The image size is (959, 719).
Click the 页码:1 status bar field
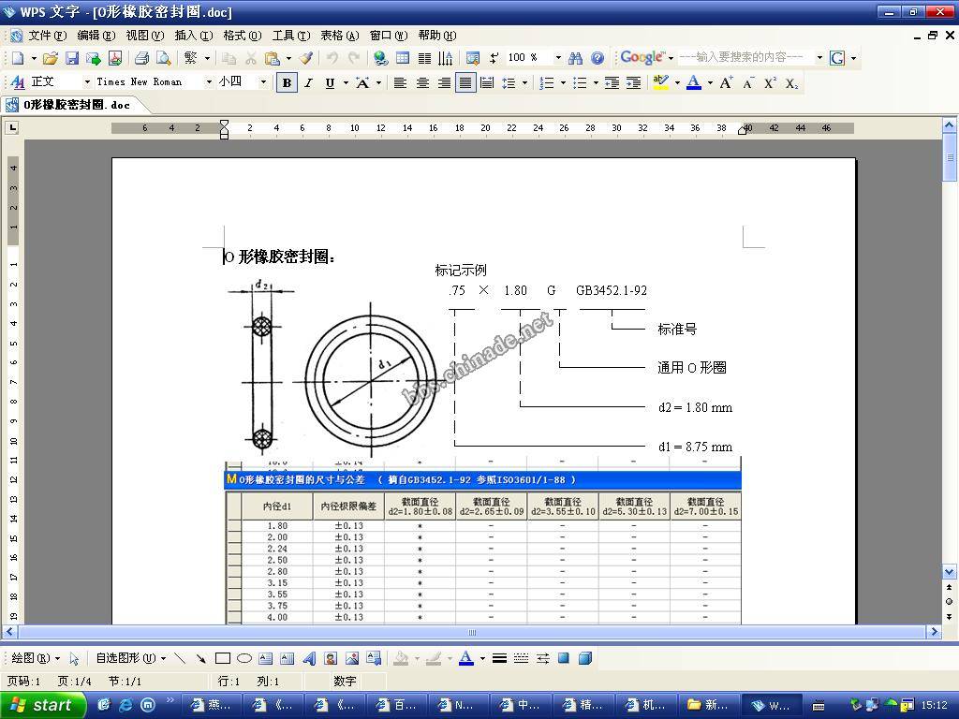23,682
